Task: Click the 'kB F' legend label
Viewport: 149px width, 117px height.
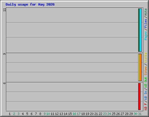Action: pos(146,107)
